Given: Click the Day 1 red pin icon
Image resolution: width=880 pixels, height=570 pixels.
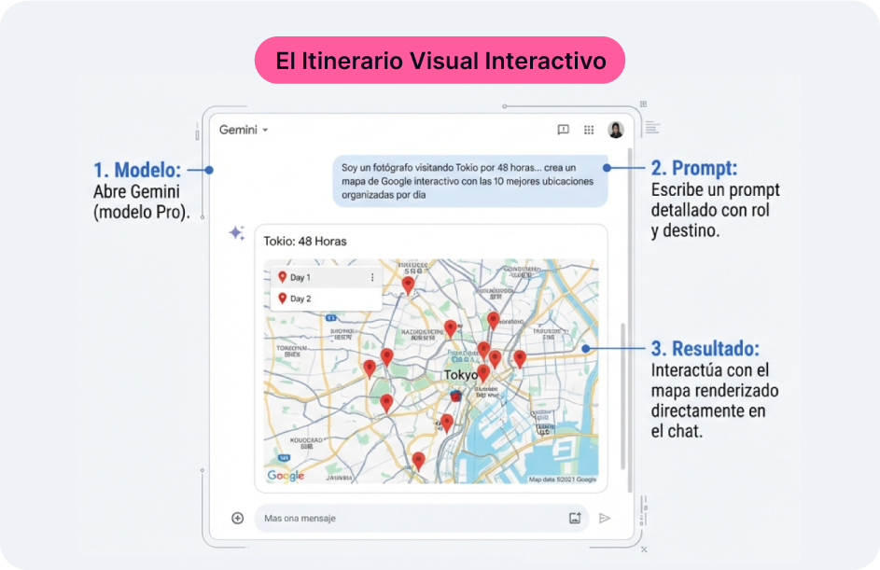Looking at the screenshot, I should pos(283,276).
